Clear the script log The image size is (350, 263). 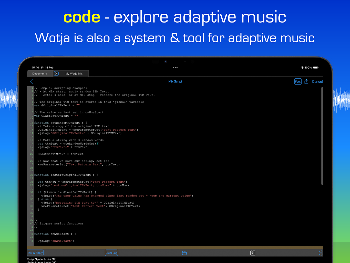[x=111, y=253]
